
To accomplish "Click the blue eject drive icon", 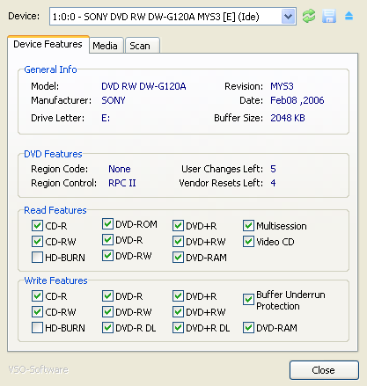I will [349, 16].
